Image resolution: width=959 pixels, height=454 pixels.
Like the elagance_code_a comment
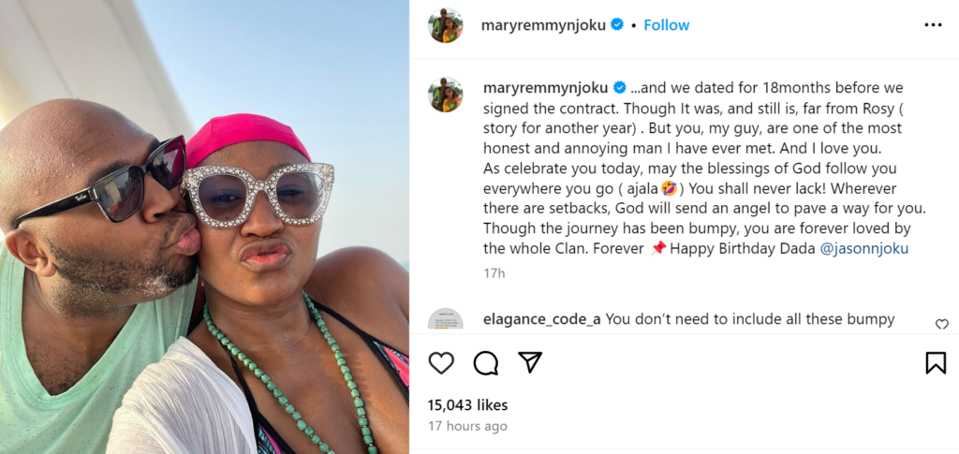point(941,324)
